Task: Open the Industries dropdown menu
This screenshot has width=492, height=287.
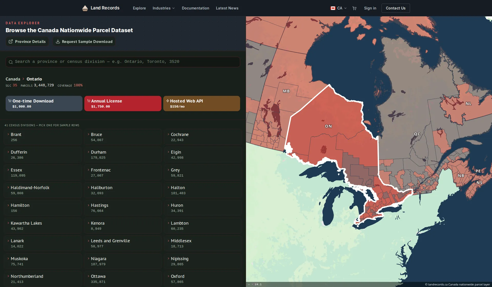Action: coord(163,8)
